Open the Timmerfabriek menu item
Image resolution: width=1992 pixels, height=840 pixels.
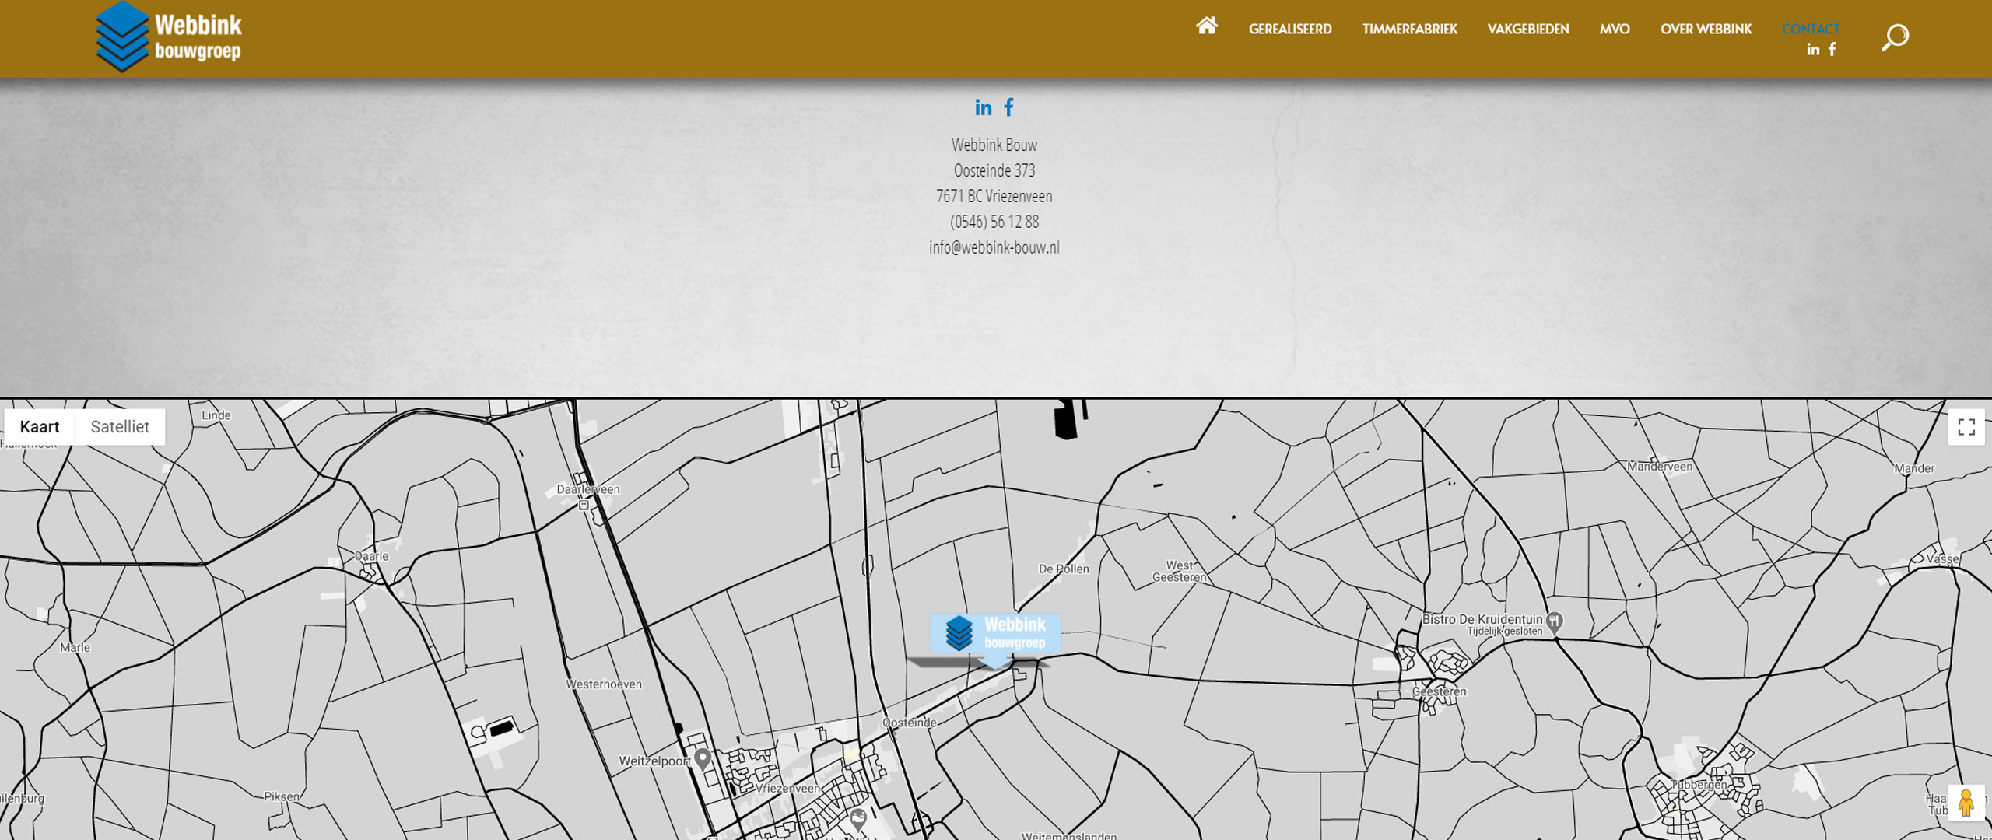[1409, 30]
